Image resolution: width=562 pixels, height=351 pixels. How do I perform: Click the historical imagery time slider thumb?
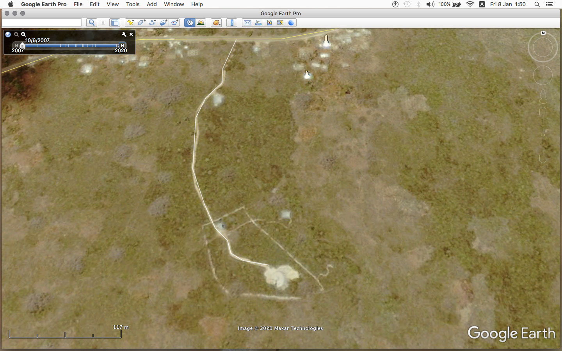point(22,46)
